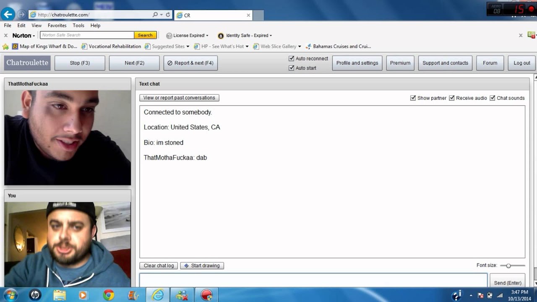Switch to Internet Explorer taskbar icon
This screenshot has width=537, height=302.
[158, 295]
